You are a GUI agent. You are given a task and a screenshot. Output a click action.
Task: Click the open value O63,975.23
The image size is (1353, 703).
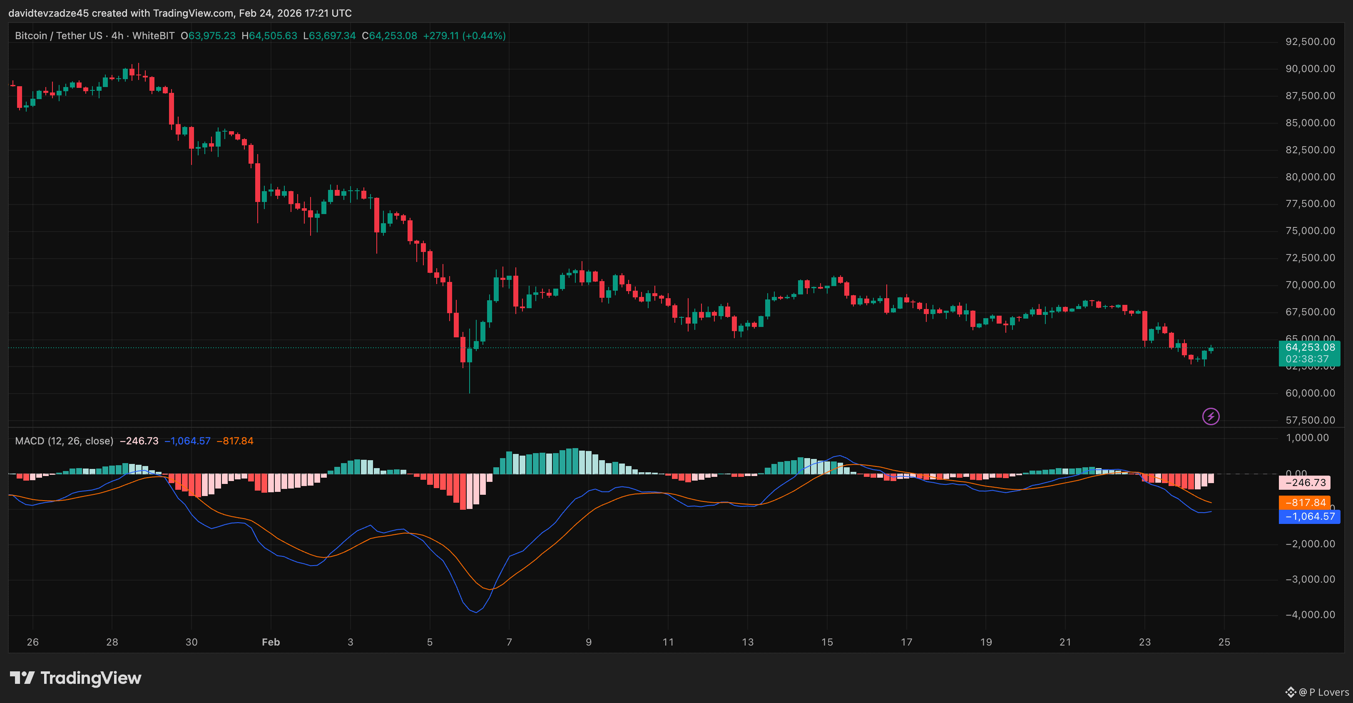(208, 36)
